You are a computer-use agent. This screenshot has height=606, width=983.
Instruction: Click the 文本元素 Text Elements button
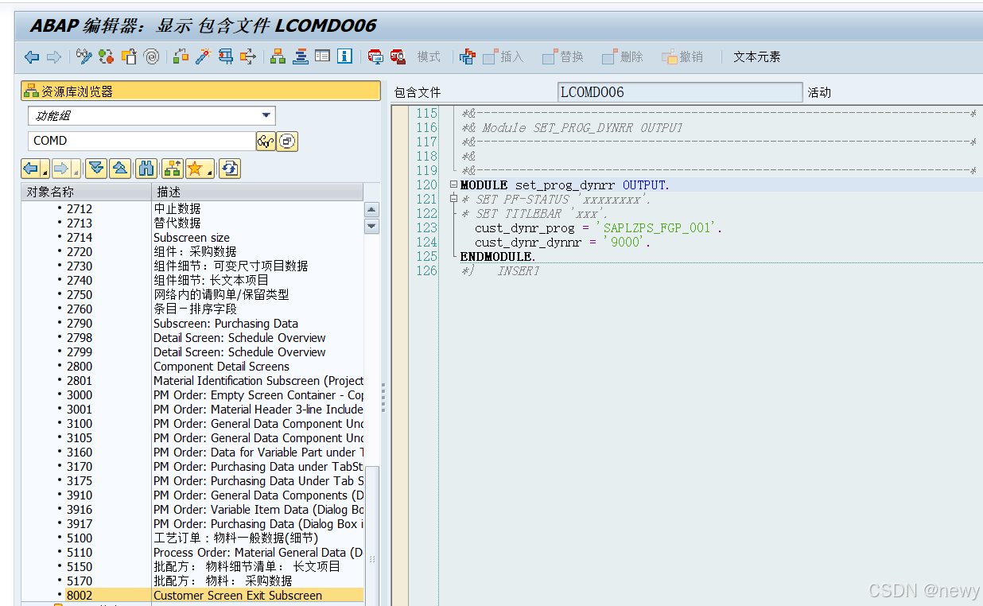(756, 56)
